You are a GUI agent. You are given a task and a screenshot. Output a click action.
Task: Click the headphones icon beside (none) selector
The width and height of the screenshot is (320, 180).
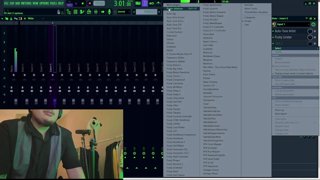(115, 12)
